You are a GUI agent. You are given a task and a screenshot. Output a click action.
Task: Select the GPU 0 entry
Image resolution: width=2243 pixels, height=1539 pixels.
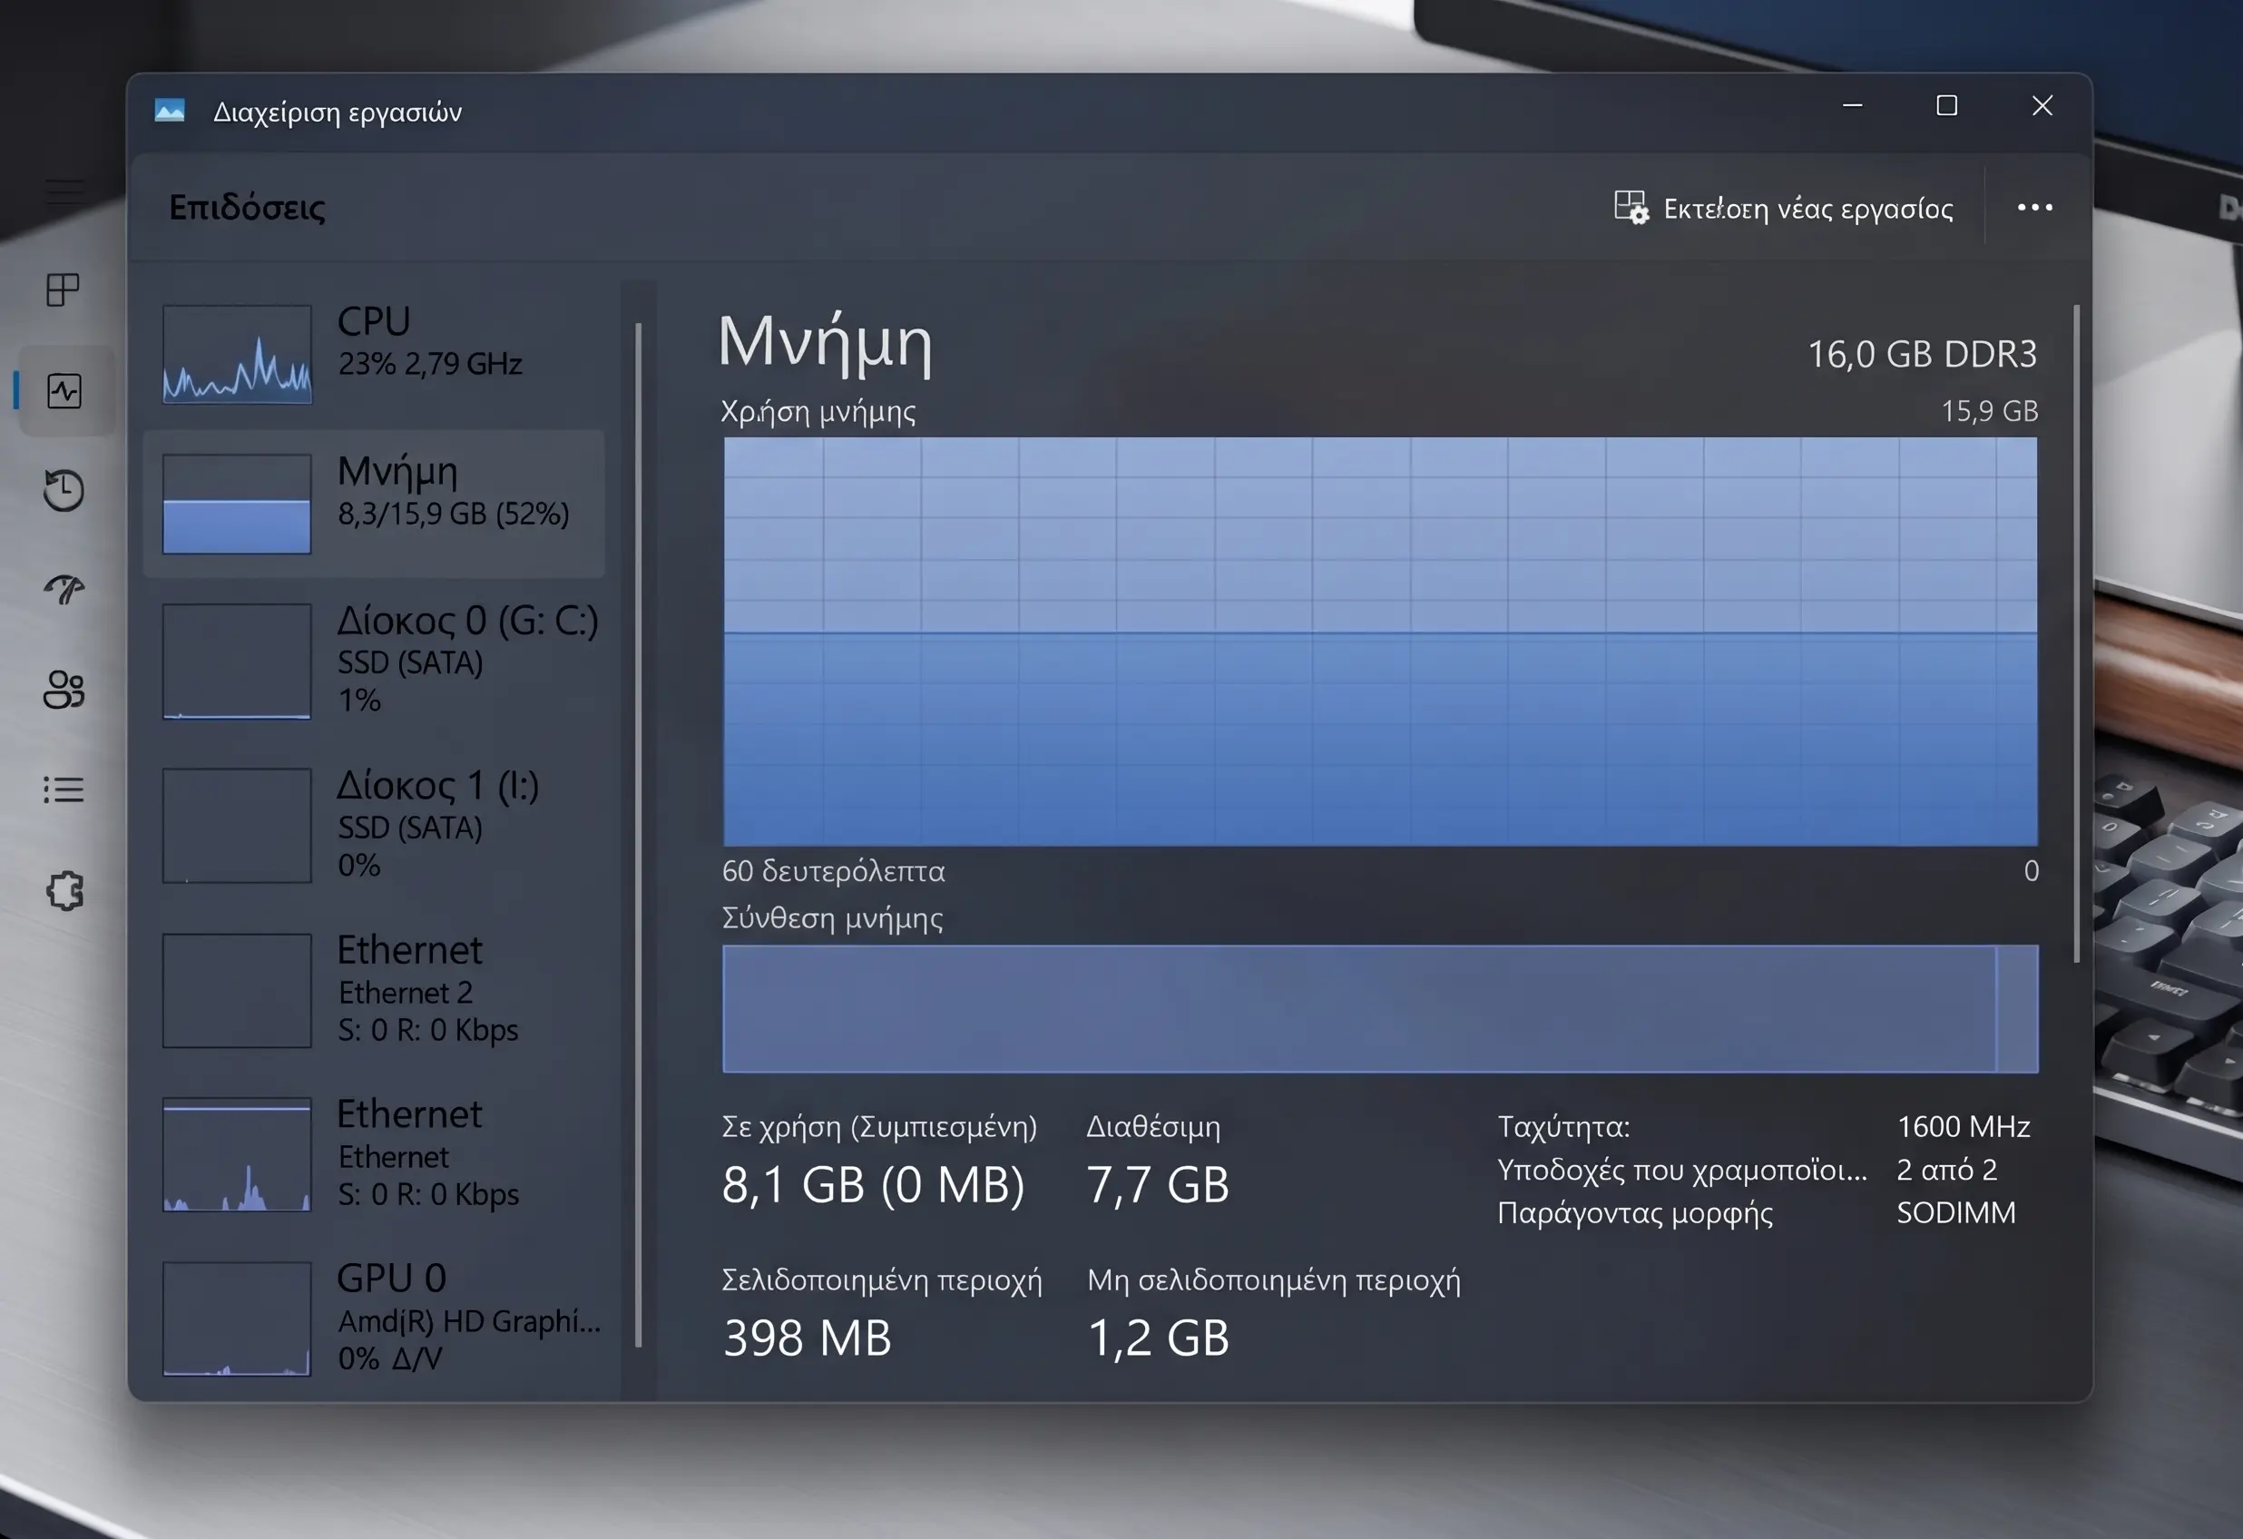pos(375,1318)
